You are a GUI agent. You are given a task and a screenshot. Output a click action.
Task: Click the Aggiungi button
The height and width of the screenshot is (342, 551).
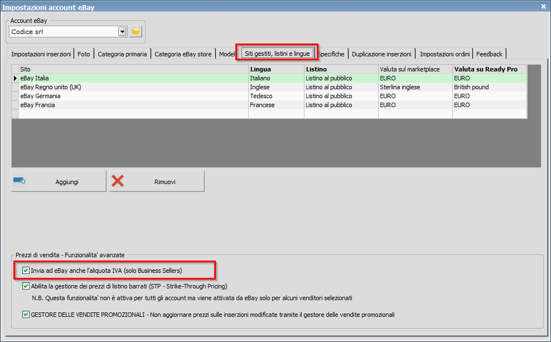[59, 181]
